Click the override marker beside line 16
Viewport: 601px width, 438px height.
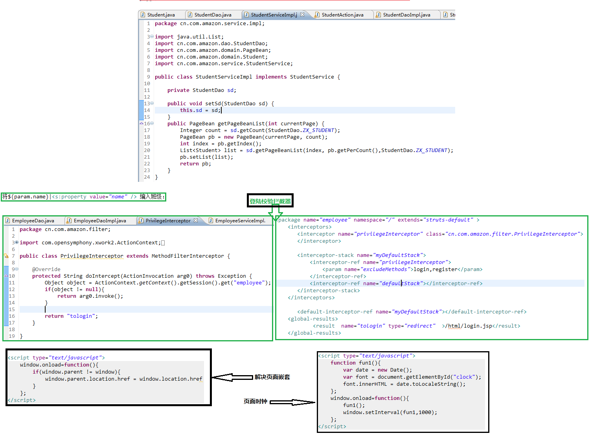(x=142, y=123)
